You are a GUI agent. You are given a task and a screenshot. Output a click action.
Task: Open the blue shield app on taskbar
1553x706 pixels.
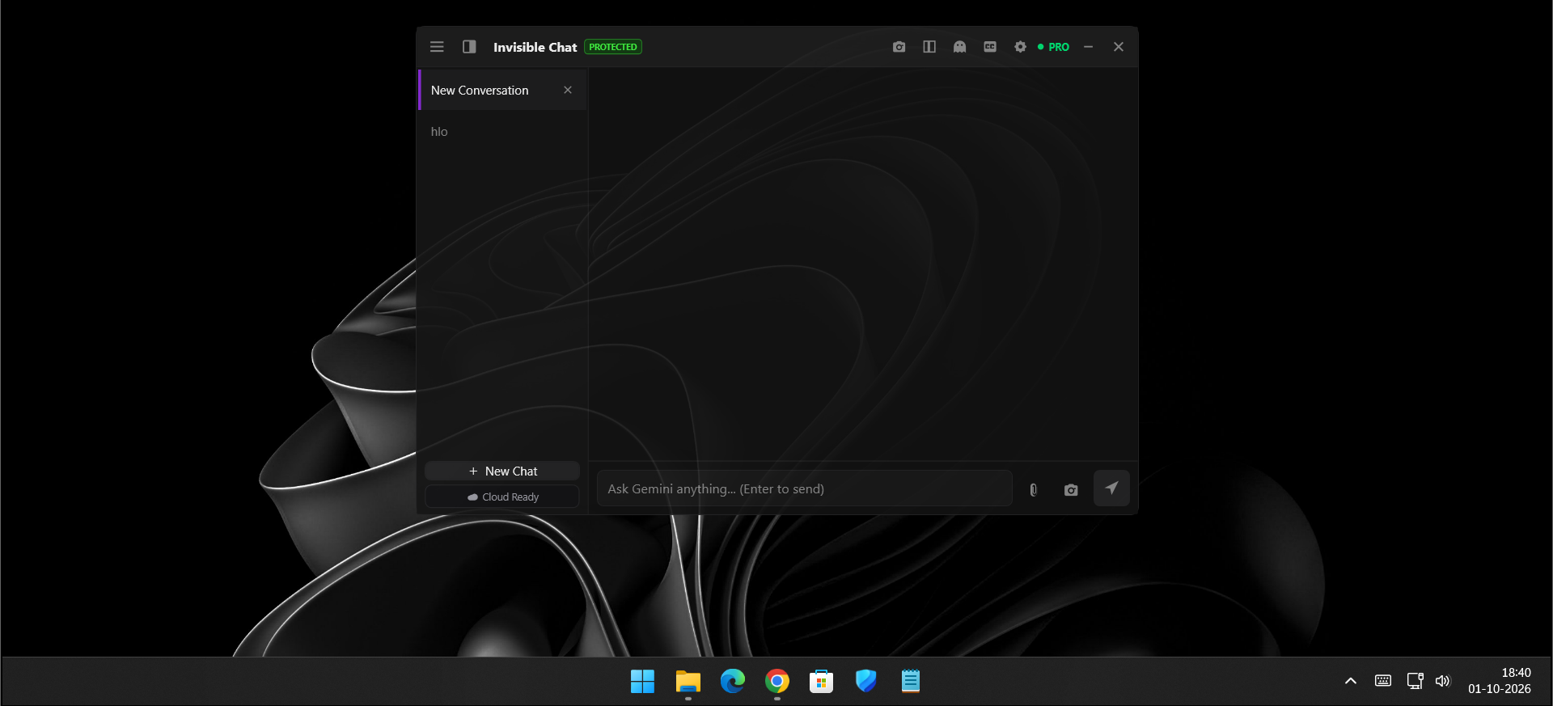click(866, 682)
